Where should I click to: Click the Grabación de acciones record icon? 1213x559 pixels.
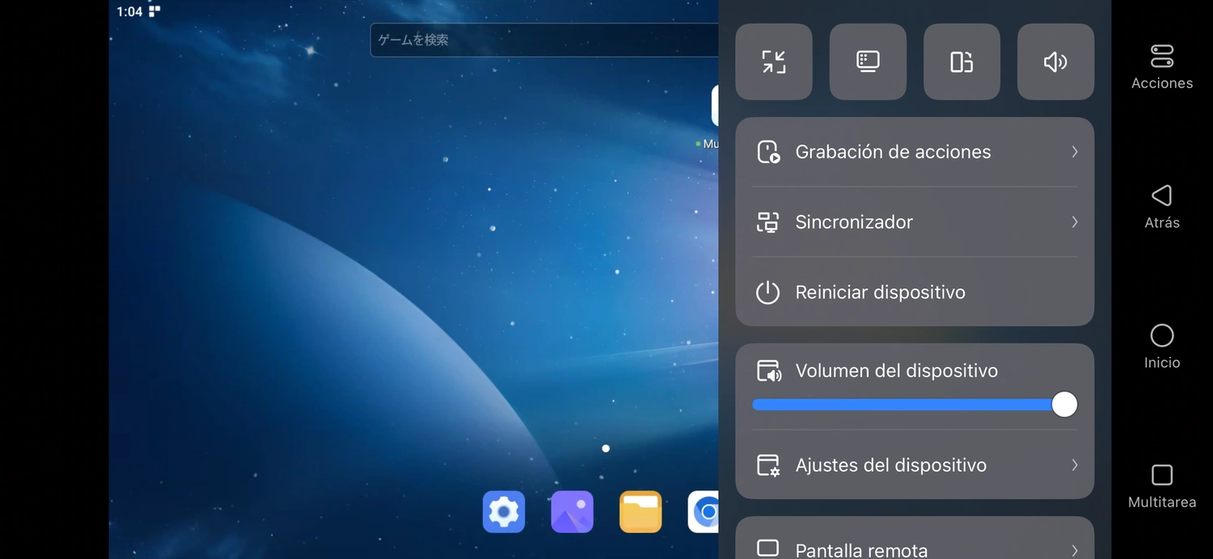coord(768,152)
